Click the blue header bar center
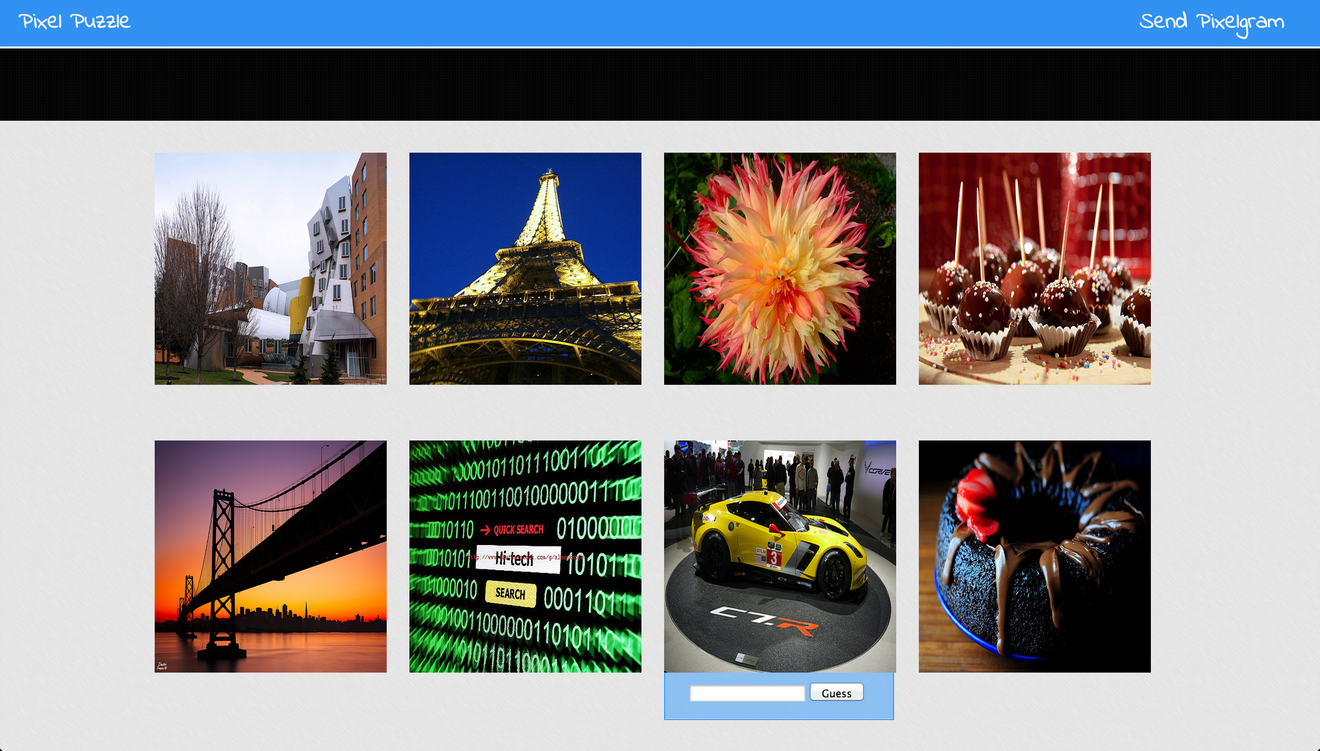This screenshot has height=751, width=1320. [x=660, y=23]
